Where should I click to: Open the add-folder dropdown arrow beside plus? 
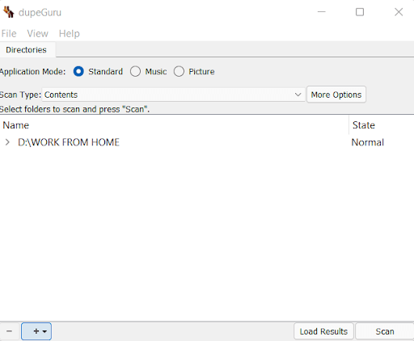(44, 331)
